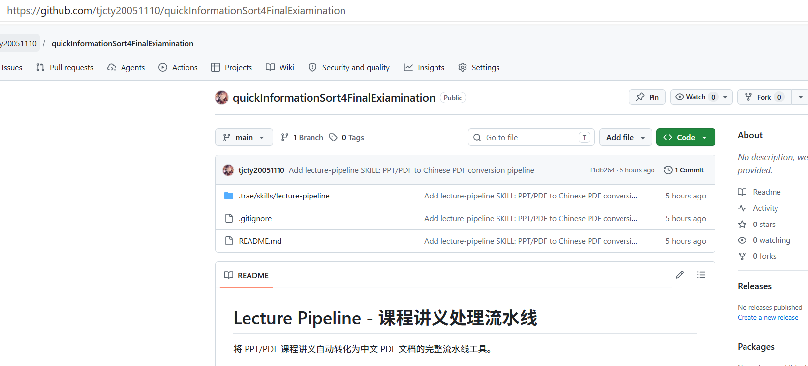Open the Releases heading link

point(754,286)
